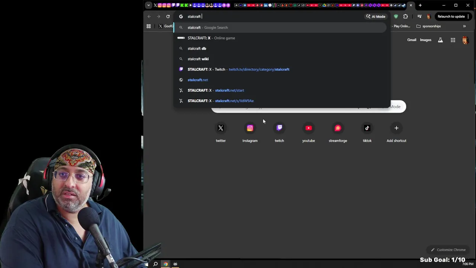Open the bookmarks bar apps grid
This screenshot has height=268, width=476.
(148, 26)
